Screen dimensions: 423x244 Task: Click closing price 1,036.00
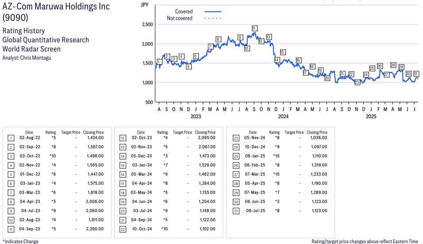[x=319, y=138]
